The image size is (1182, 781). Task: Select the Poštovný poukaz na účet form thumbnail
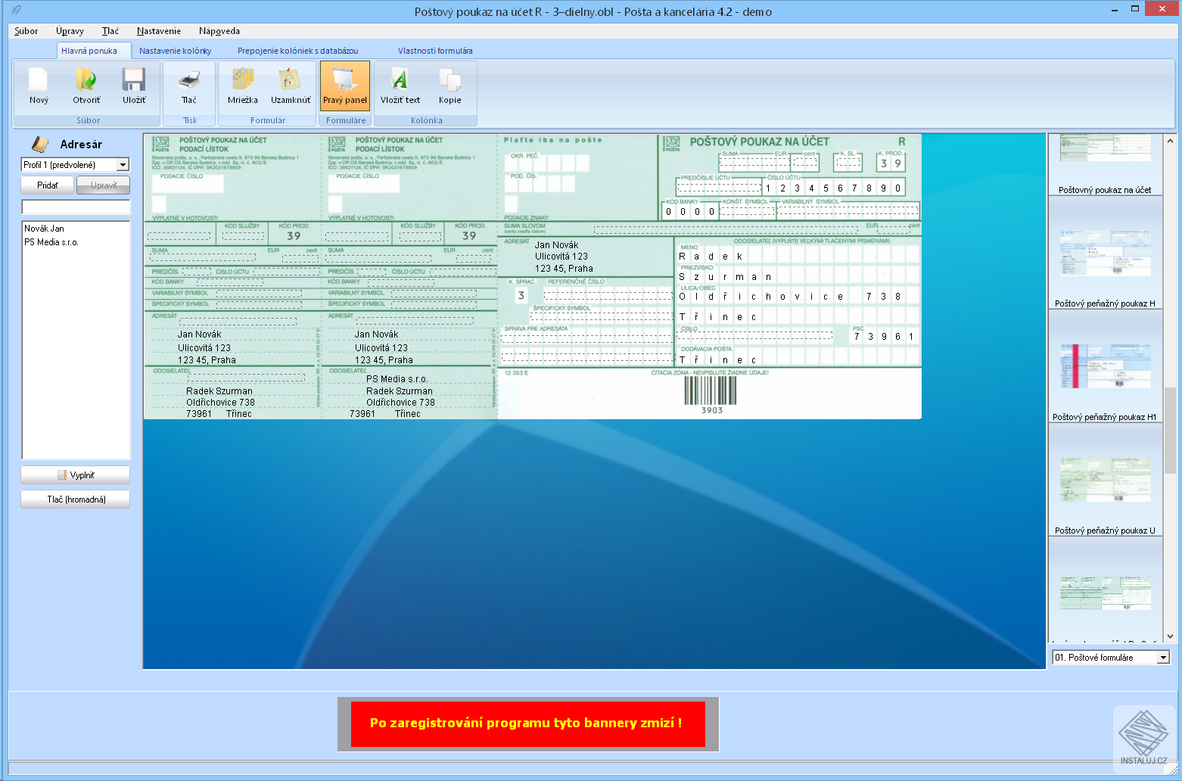1105,164
